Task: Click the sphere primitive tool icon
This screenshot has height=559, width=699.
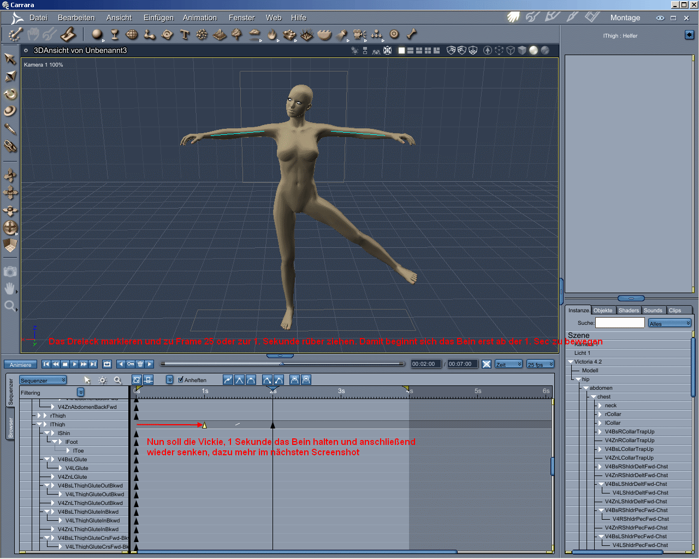Action: coord(97,35)
